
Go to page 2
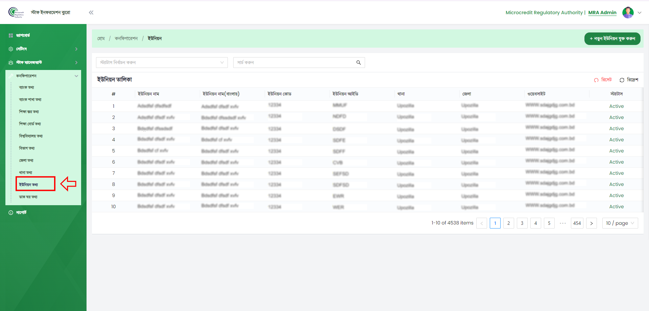click(x=509, y=223)
